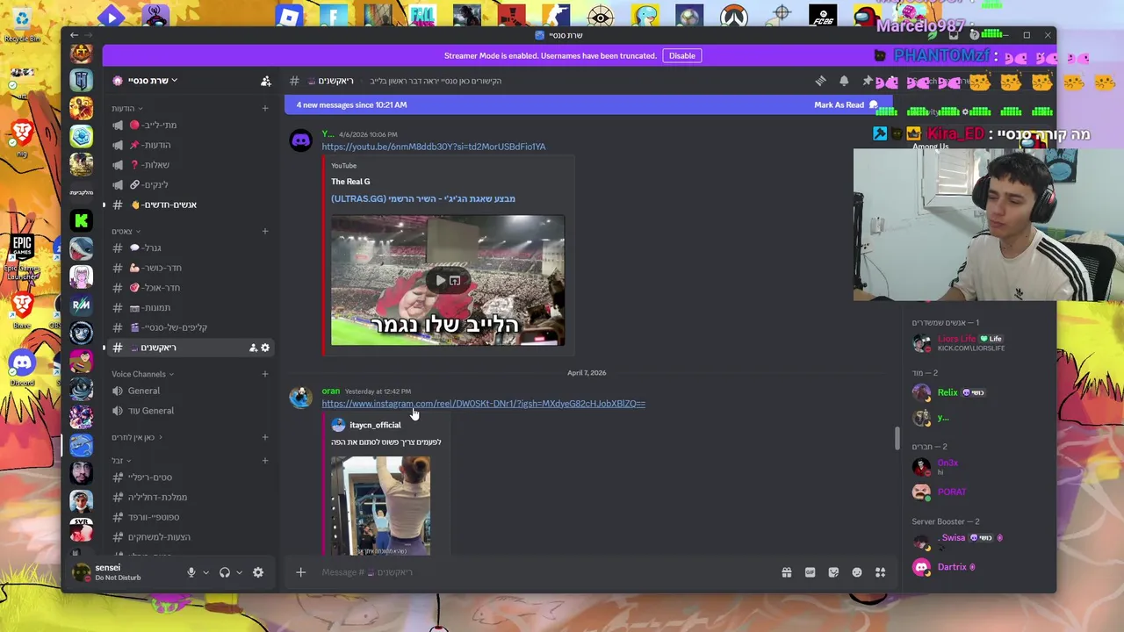Image resolution: width=1124 pixels, height=632 pixels.
Task: Add a channel to the הודעות category
Action: pyautogui.click(x=265, y=108)
